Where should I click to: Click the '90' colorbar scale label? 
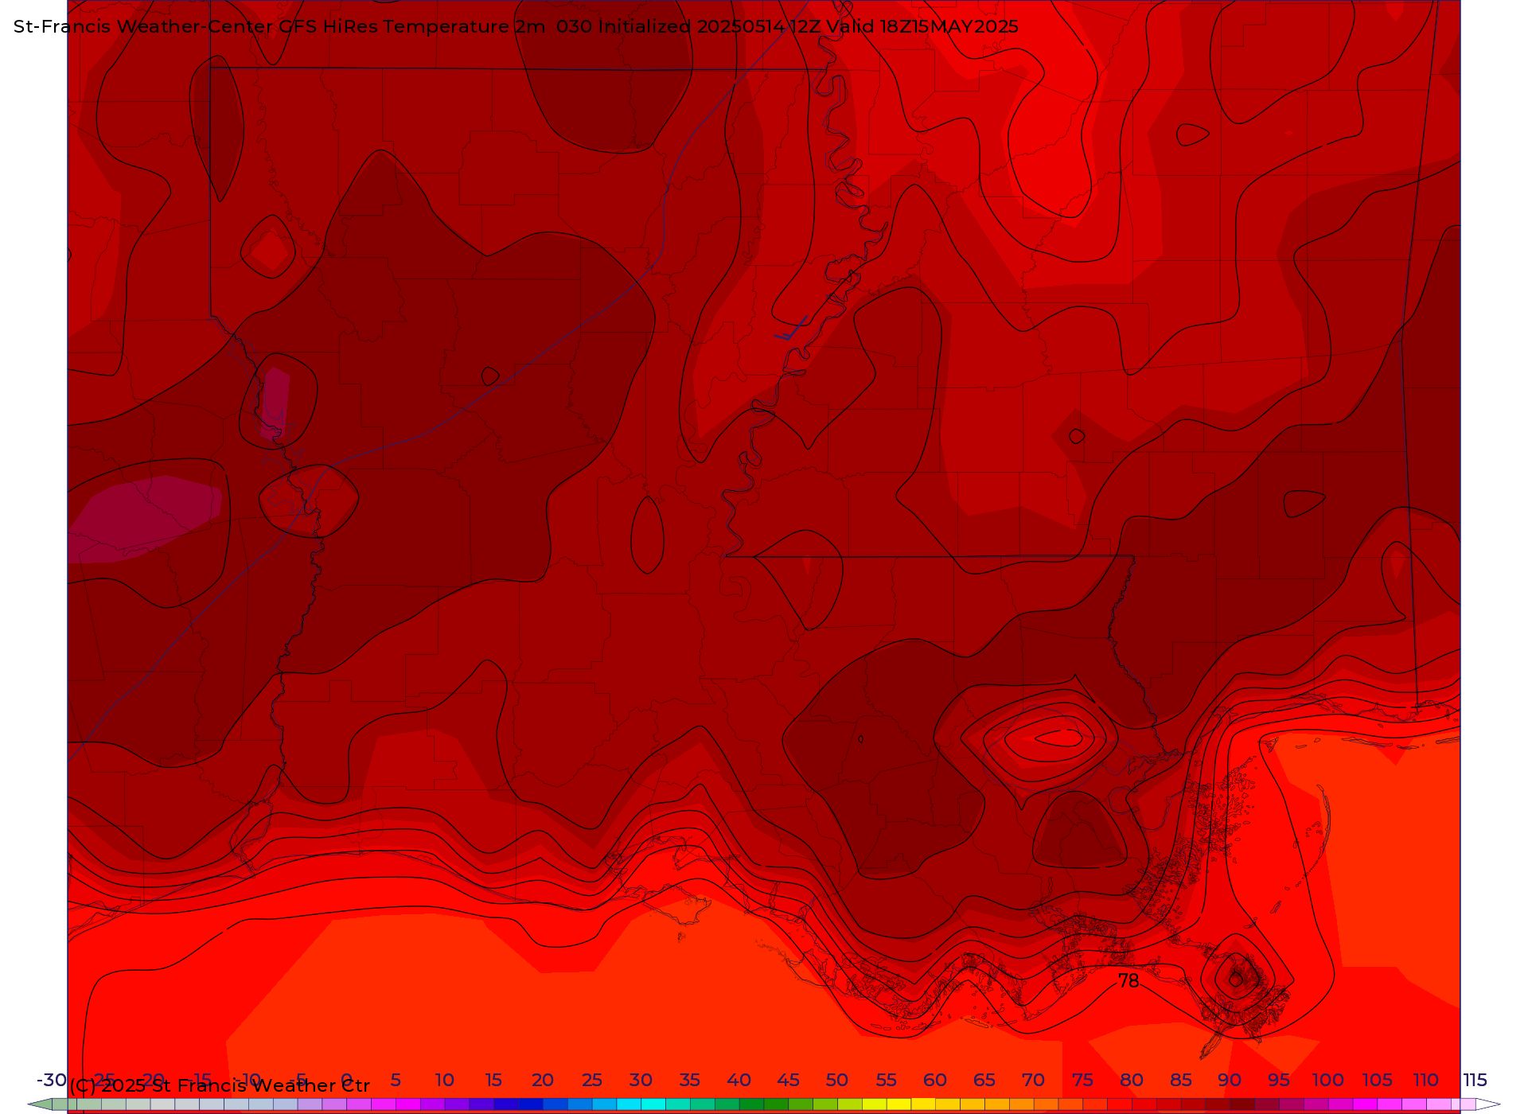pyautogui.click(x=1230, y=1080)
